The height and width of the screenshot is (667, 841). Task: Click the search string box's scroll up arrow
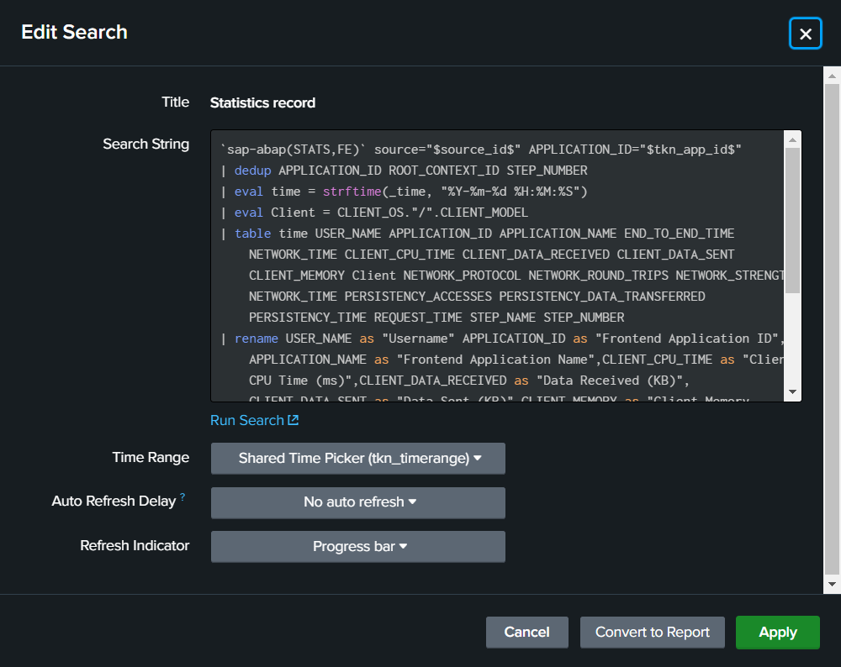(792, 139)
